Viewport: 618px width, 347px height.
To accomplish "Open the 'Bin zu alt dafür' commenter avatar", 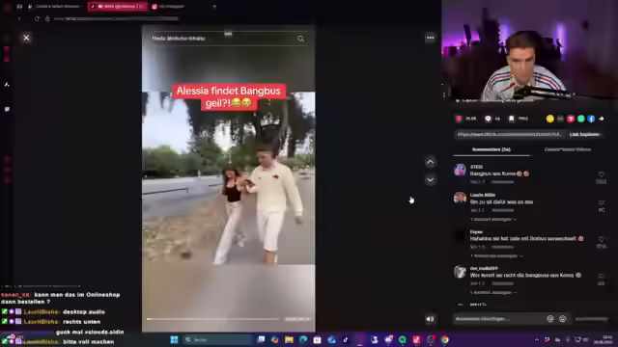I will [460, 198].
